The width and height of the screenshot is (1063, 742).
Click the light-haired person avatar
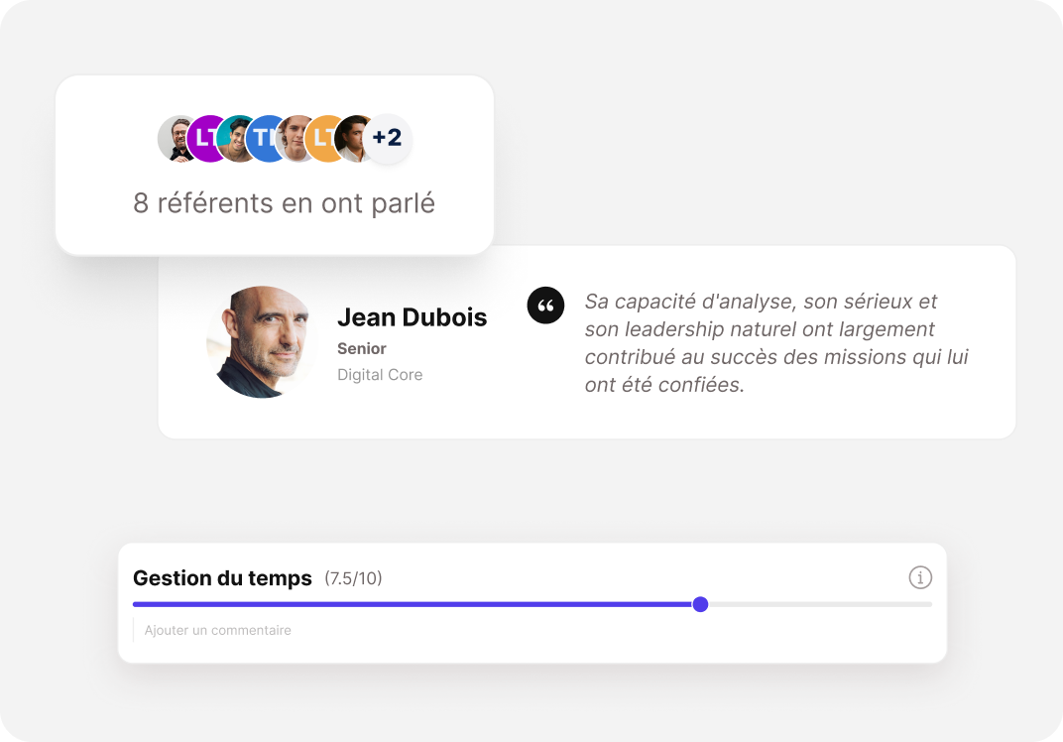[293, 138]
